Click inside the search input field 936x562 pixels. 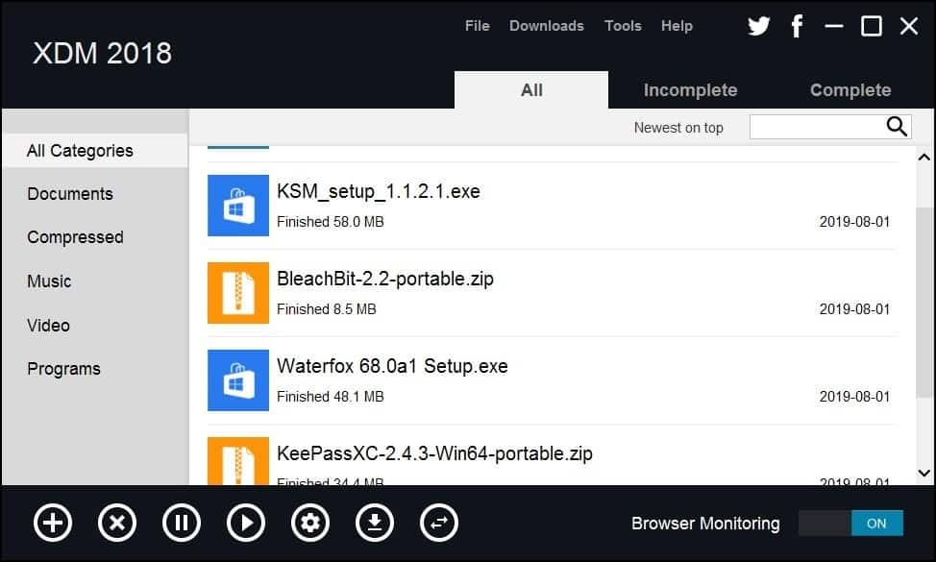pyautogui.click(x=826, y=126)
